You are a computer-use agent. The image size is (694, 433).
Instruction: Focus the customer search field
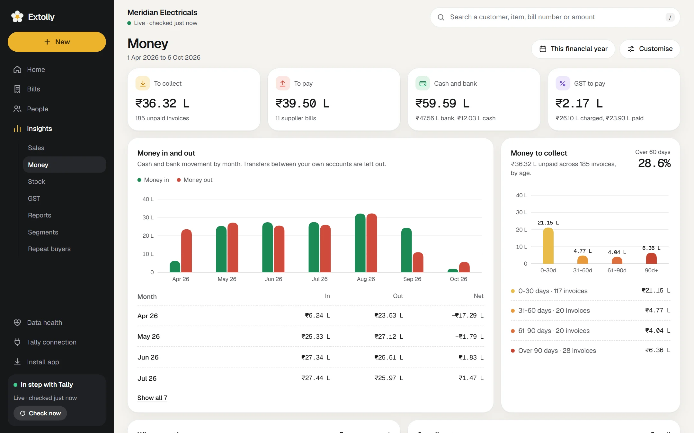point(555,17)
